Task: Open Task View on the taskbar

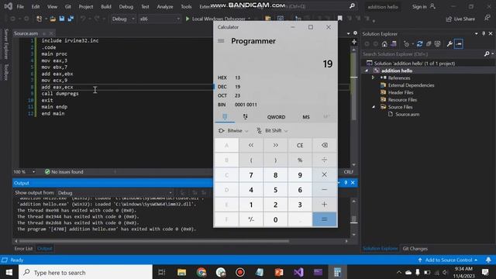Action: click(x=162, y=272)
